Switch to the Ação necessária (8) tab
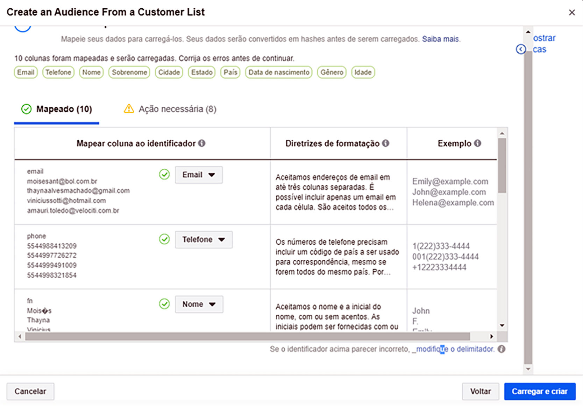The height and width of the screenshot is (406, 583). click(170, 109)
